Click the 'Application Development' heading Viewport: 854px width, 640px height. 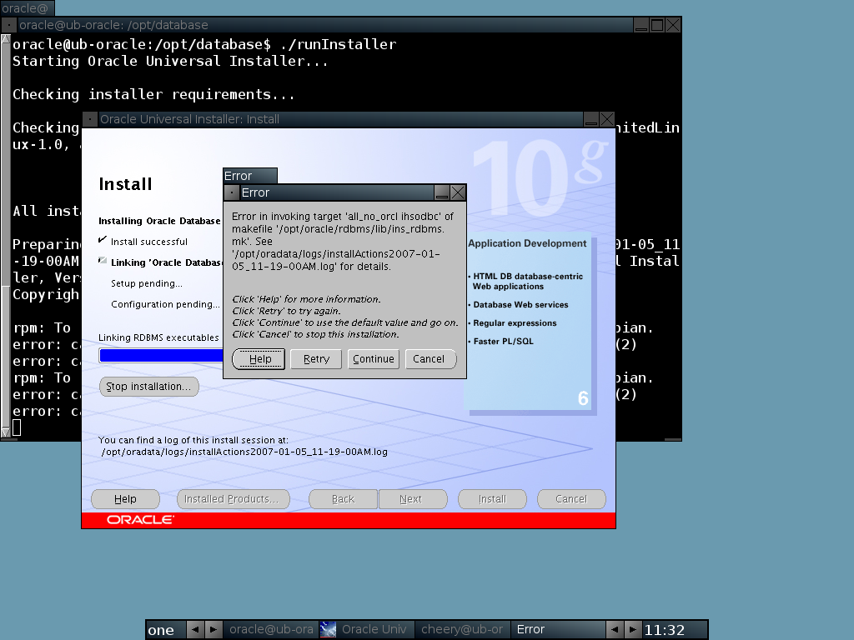(x=527, y=243)
